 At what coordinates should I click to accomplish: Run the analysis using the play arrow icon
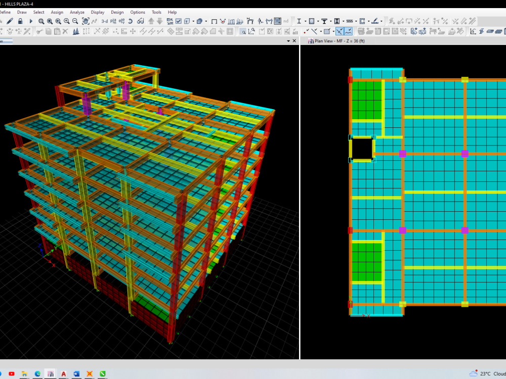[x=31, y=21]
